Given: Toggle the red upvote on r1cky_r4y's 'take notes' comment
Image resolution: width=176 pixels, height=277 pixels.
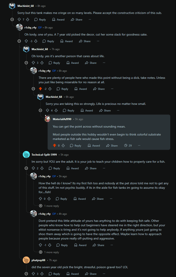Looking at the screenshot, I should tap(40, 89).
